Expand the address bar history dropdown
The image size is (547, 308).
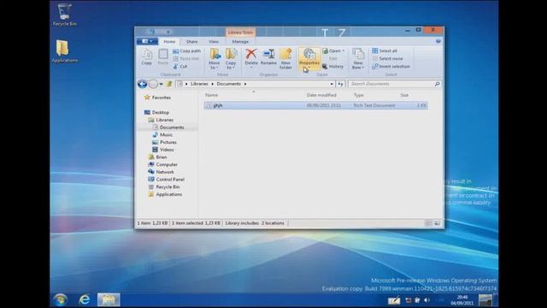tap(332, 84)
